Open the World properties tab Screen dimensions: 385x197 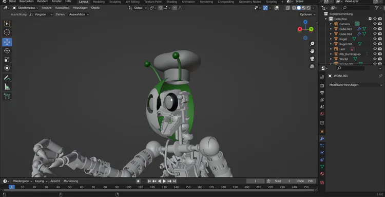click(x=322, y=114)
